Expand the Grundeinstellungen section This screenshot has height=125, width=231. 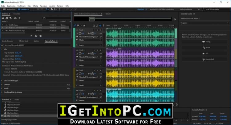pyautogui.click(x=2, y=81)
